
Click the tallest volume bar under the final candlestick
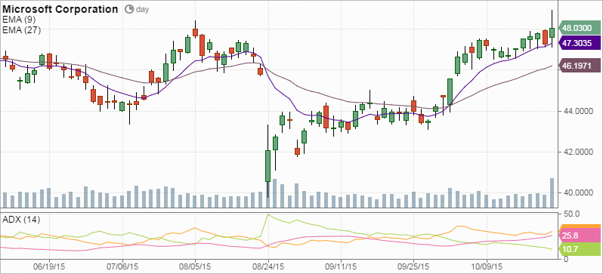552,193
